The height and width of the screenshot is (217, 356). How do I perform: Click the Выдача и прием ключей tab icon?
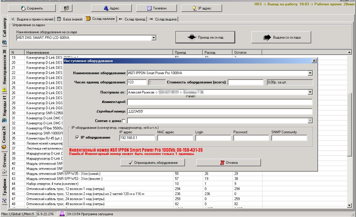(13, 19)
